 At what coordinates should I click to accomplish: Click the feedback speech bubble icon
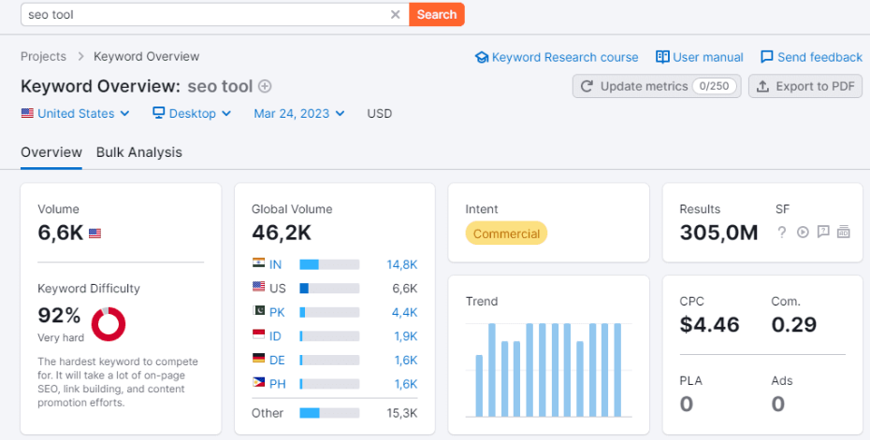point(767,57)
